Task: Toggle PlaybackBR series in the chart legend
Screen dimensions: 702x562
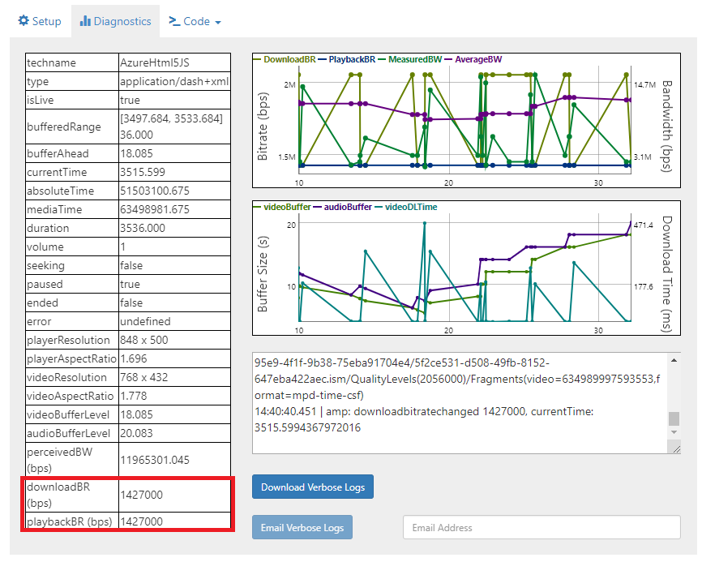Action: [350, 59]
